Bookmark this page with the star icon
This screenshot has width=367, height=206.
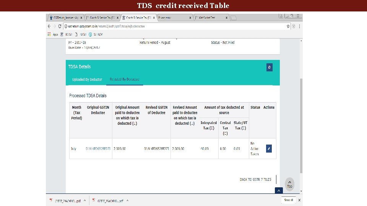coord(288,26)
